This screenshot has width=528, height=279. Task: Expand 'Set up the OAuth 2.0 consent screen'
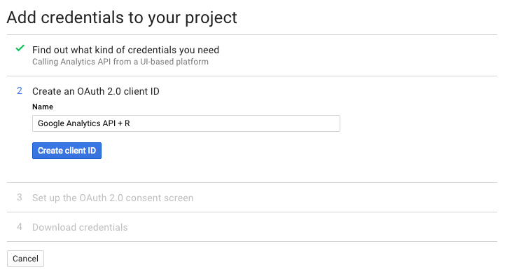tap(113, 198)
